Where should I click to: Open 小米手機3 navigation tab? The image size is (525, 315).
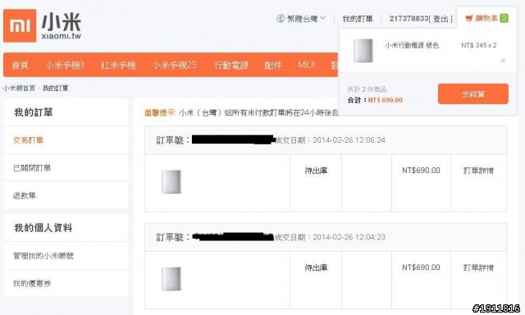(x=65, y=65)
